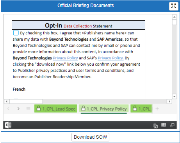Add a new sheet with plus icon

tap(157, 109)
